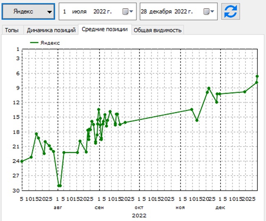
Task: Go to the Общая видимость tab
Action: point(158,30)
